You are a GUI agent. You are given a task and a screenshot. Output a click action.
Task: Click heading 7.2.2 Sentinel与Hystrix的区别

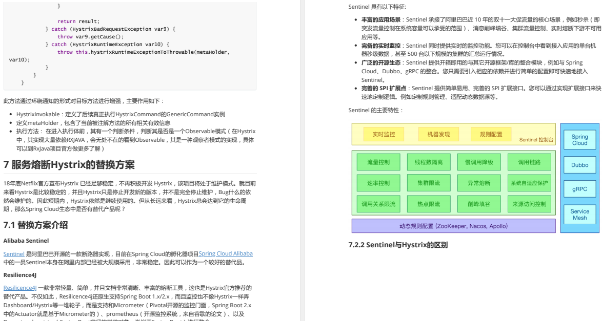[398, 245]
